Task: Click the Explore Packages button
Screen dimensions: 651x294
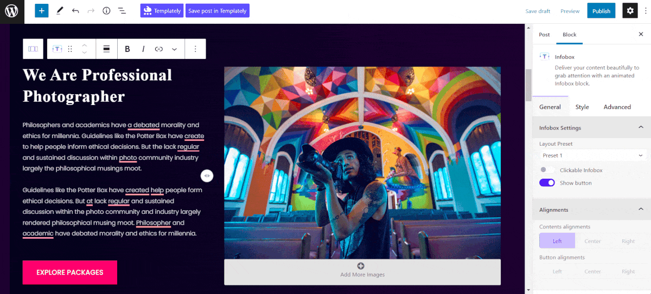Action: (x=70, y=272)
